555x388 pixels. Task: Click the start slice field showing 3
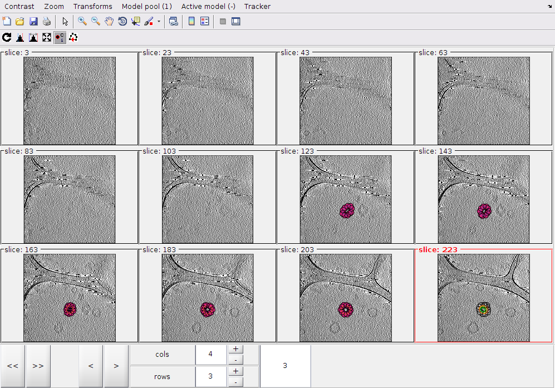click(285, 366)
